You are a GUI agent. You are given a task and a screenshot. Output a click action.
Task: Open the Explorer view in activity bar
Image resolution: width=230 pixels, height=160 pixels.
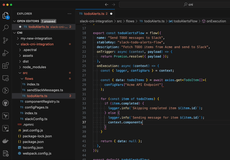(6, 15)
